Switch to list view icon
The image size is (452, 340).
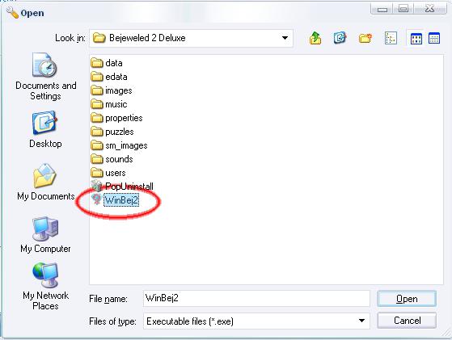(x=416, y=38)
